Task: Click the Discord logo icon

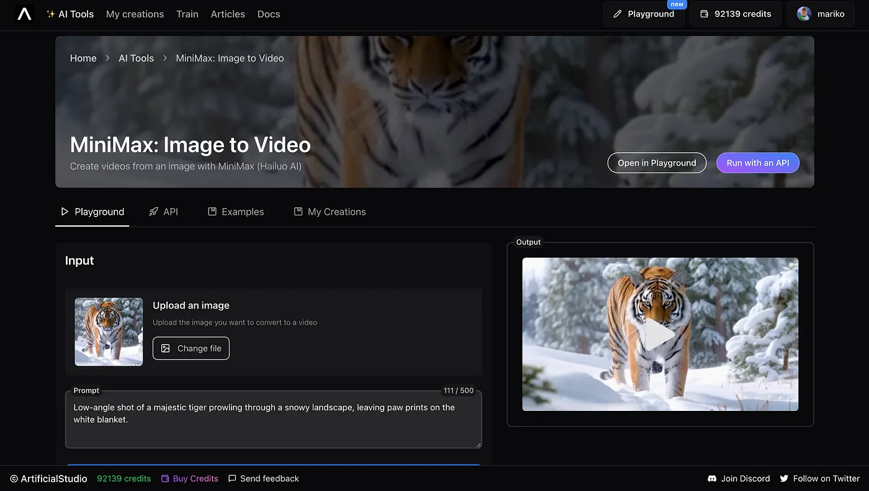Action: point(712,479)
